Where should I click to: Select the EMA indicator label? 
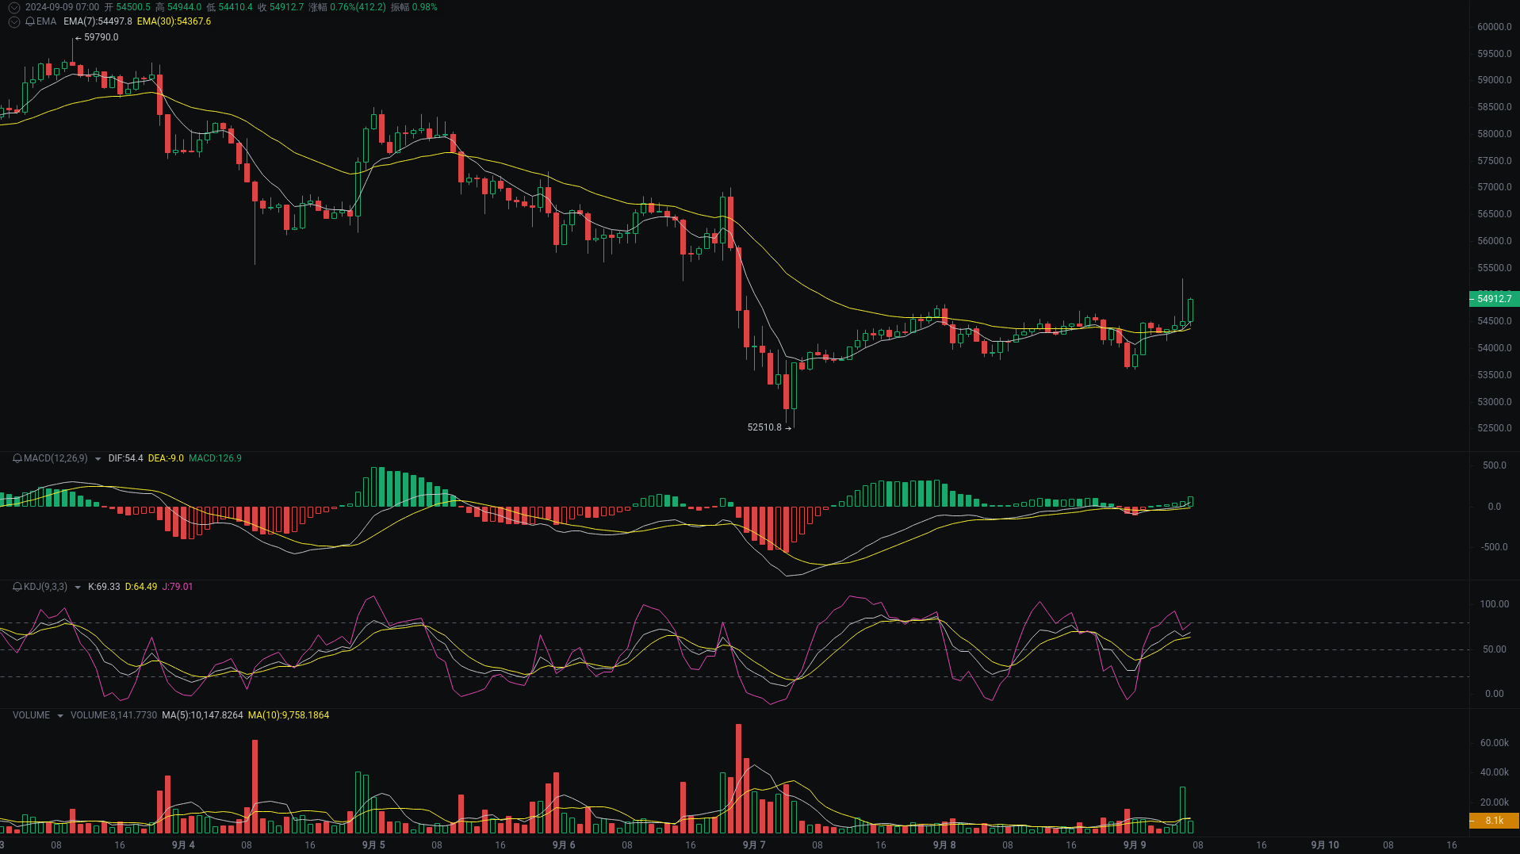[x=46, y=21]
